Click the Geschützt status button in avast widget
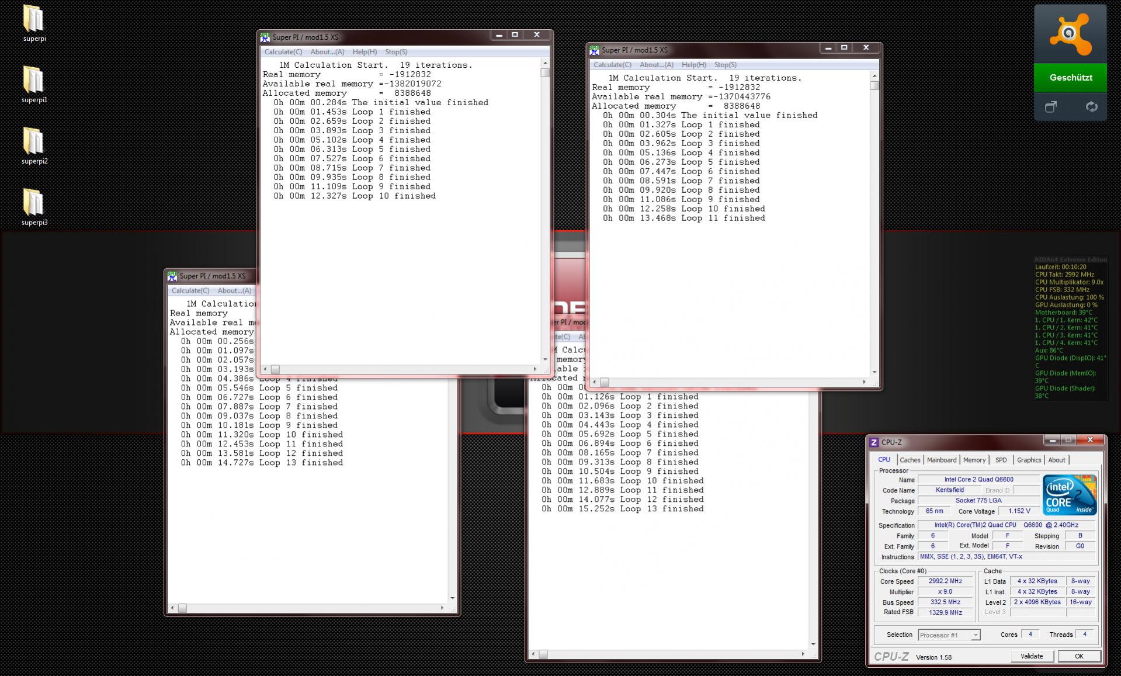The image size is (1121, 676). click(x=1070, y=78)
